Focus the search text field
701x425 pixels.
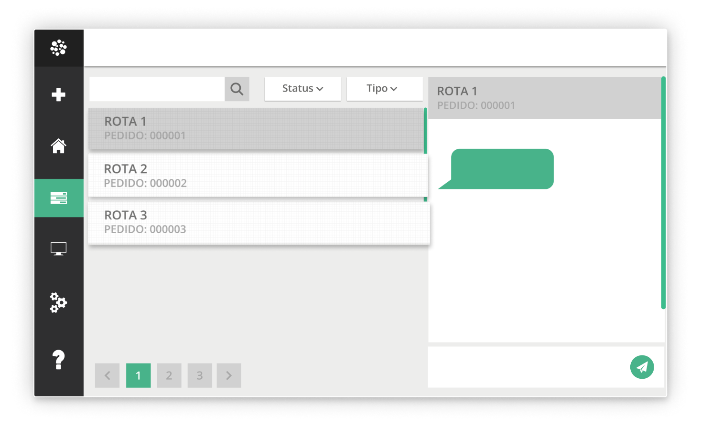[157, 89]
